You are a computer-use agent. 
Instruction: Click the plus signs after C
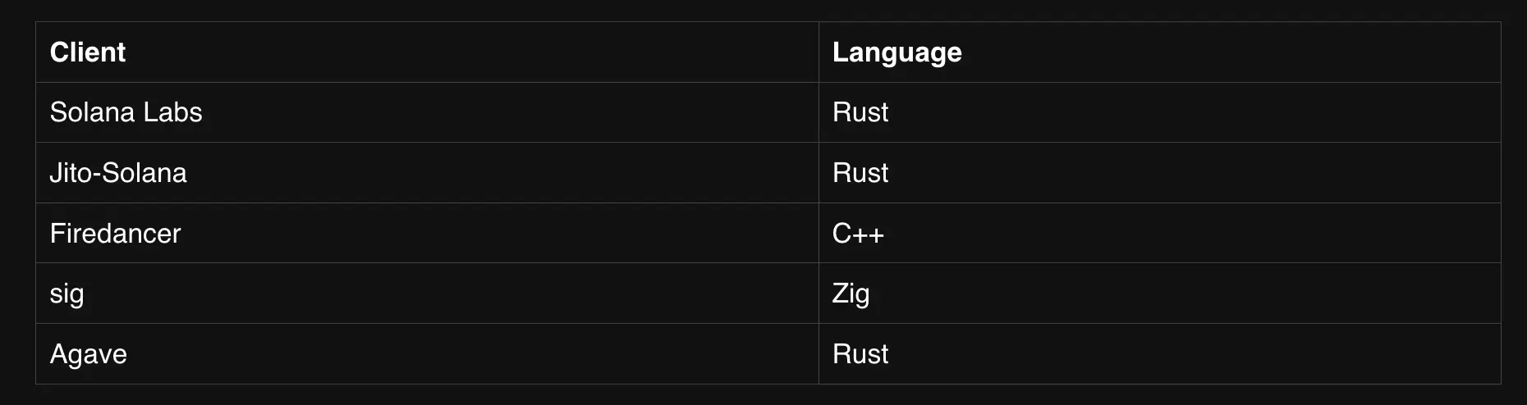coord(869,235)
